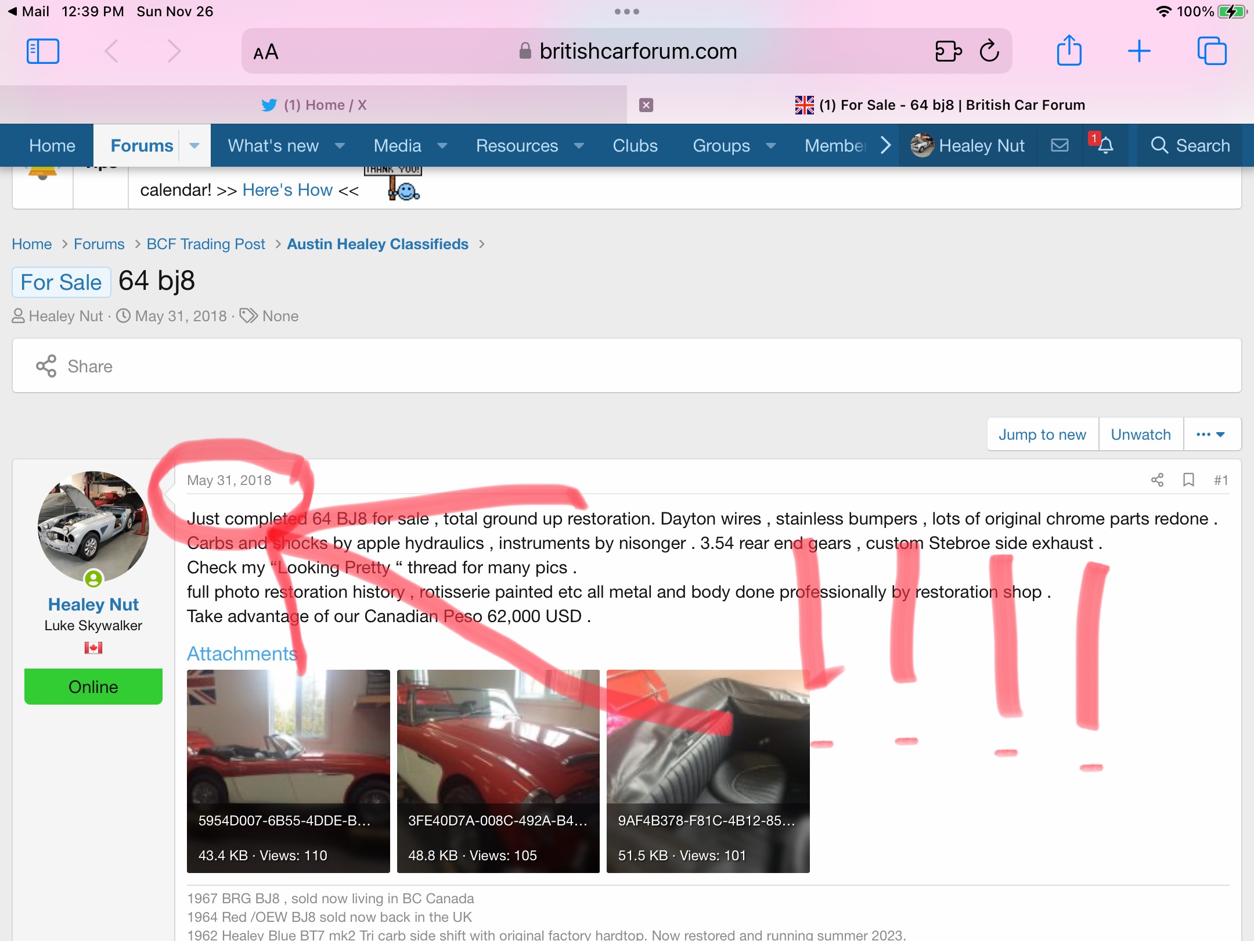Open thread author Healey Nut link
The image size is (1254, 941).
click(x=66, y=316)
